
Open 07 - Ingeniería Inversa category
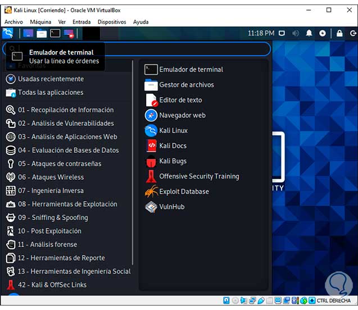point(45,190)
